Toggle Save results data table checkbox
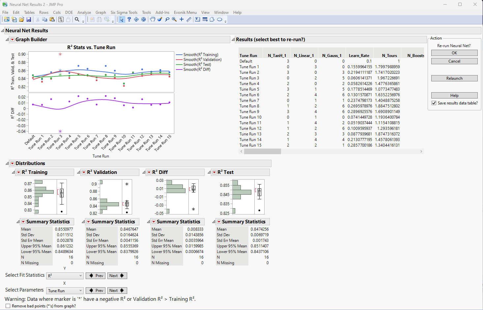This screenshot has height=310, width=483. point(434,103)
